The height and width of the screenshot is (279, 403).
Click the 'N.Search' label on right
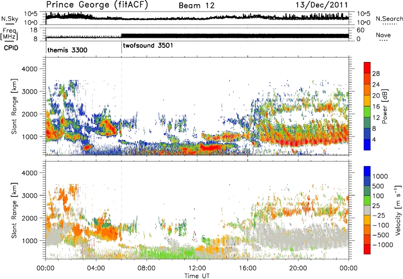389,19
